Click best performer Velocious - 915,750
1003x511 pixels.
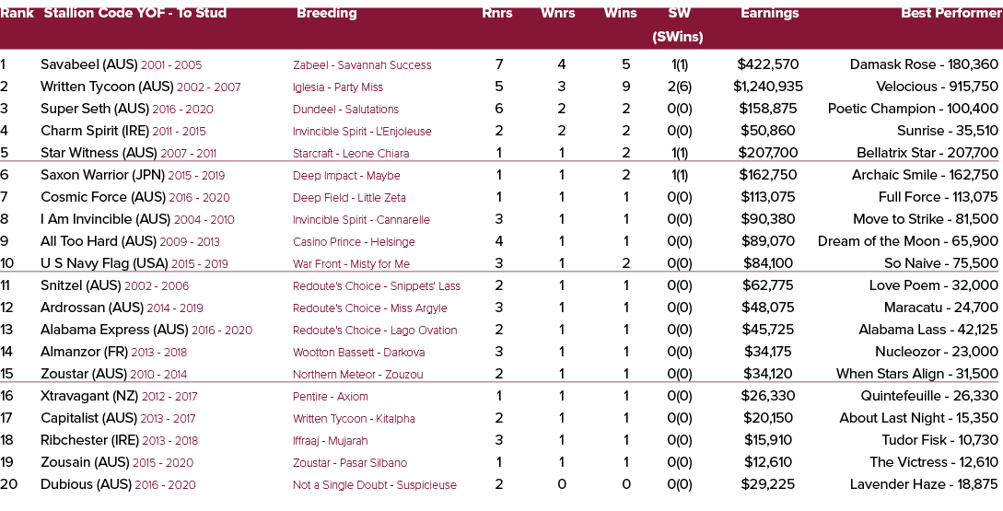(937, 87)
